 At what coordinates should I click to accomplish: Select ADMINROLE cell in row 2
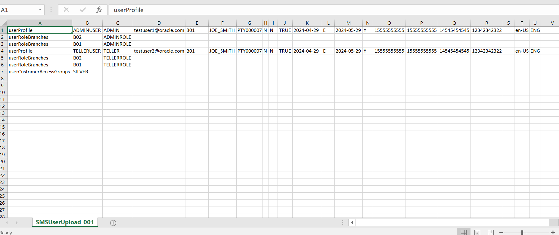(x=118, y=37)
